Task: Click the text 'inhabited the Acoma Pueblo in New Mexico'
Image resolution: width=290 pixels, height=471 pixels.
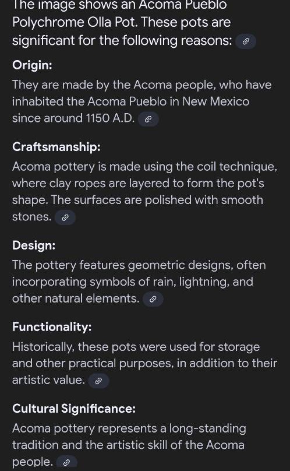Action: pyautogui.click(x=130, y=101)
